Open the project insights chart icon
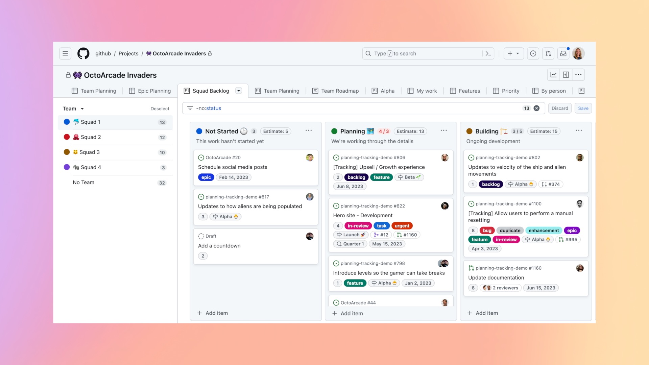Viewport: 649px width, 365px height. 553,75
